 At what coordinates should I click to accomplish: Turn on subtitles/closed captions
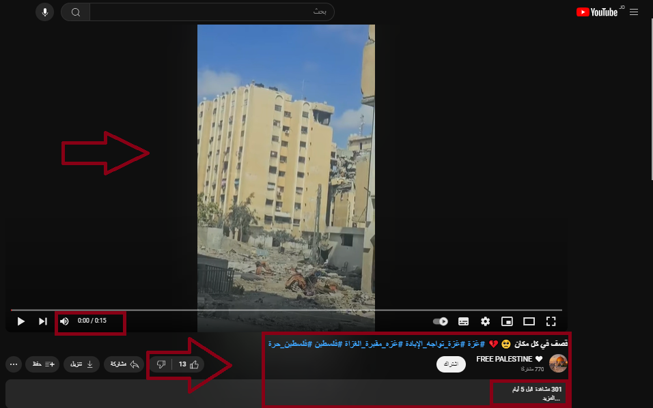(x=463, y=321)
